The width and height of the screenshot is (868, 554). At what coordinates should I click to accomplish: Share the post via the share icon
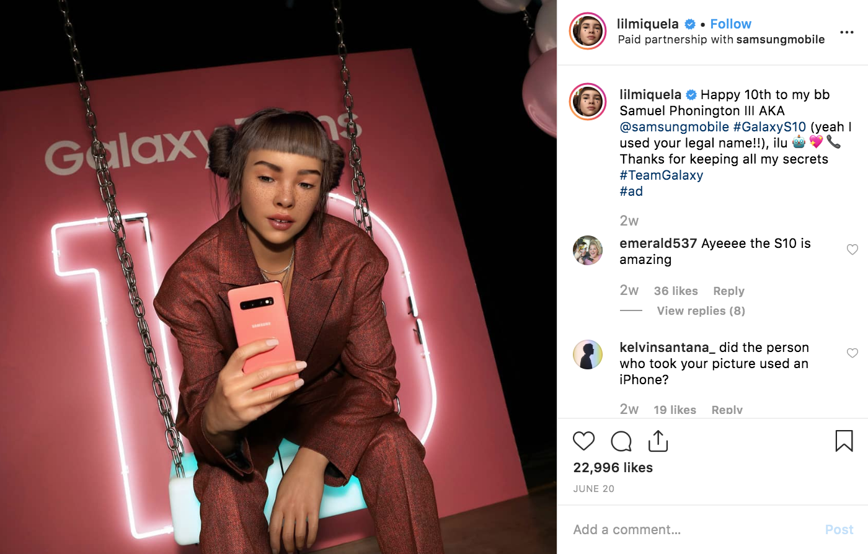coord(658,441)
